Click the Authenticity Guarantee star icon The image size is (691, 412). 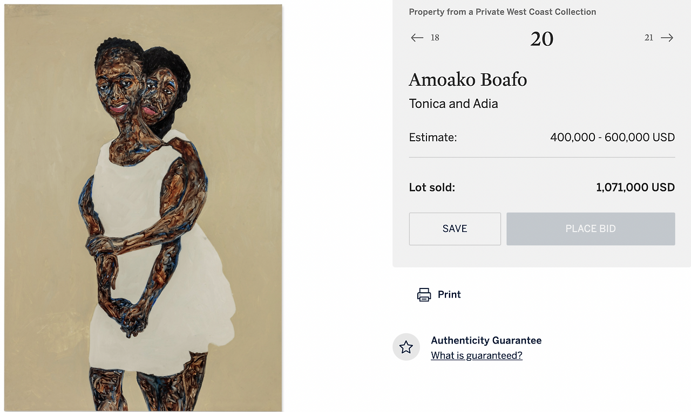click(x=406, y=347)
